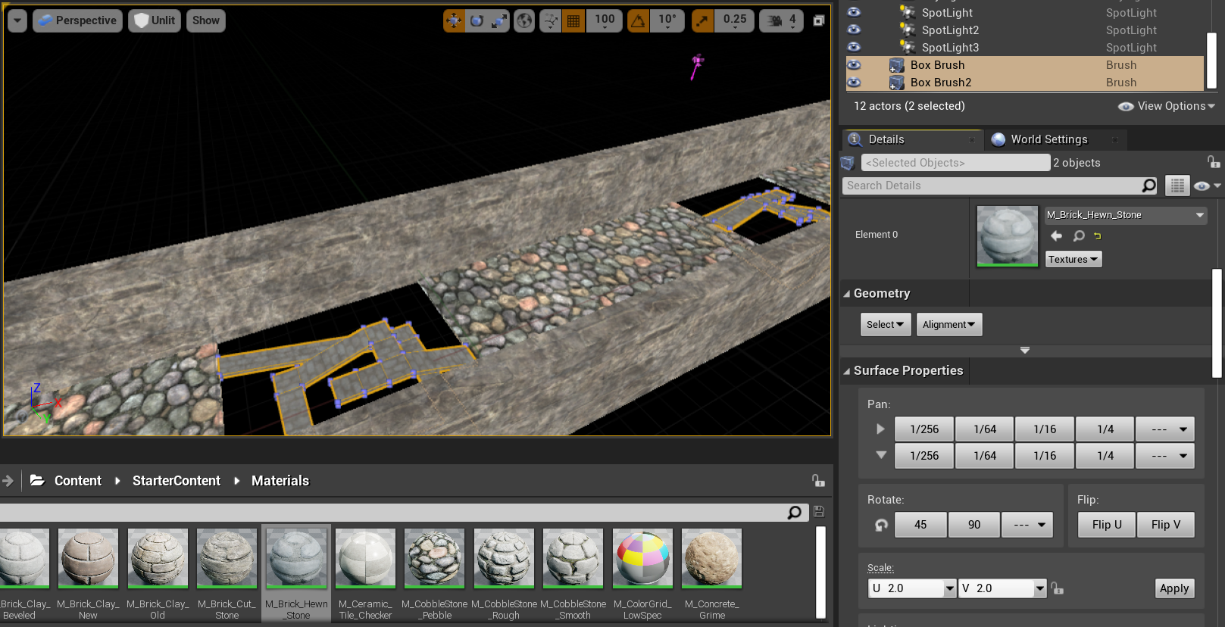Click the Flip V button
The image size is (1225, 627).
1166,525
